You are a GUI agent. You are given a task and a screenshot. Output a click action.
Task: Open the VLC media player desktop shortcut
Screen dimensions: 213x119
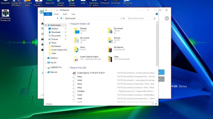pos(28,3)
